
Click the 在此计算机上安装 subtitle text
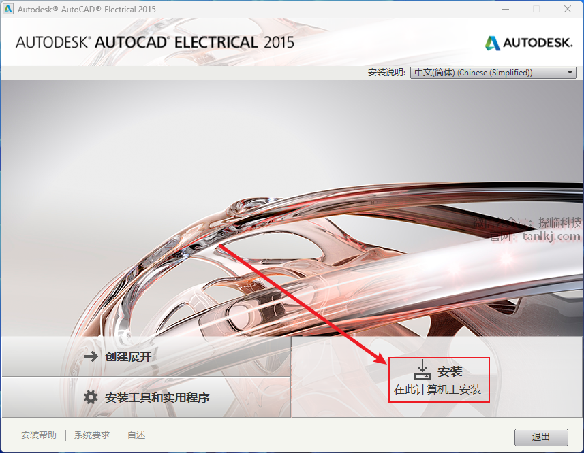437,390
